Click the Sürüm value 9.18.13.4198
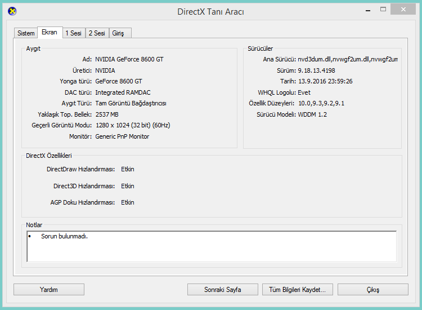This screenshot has width=422, height=310. click(316, 70)
